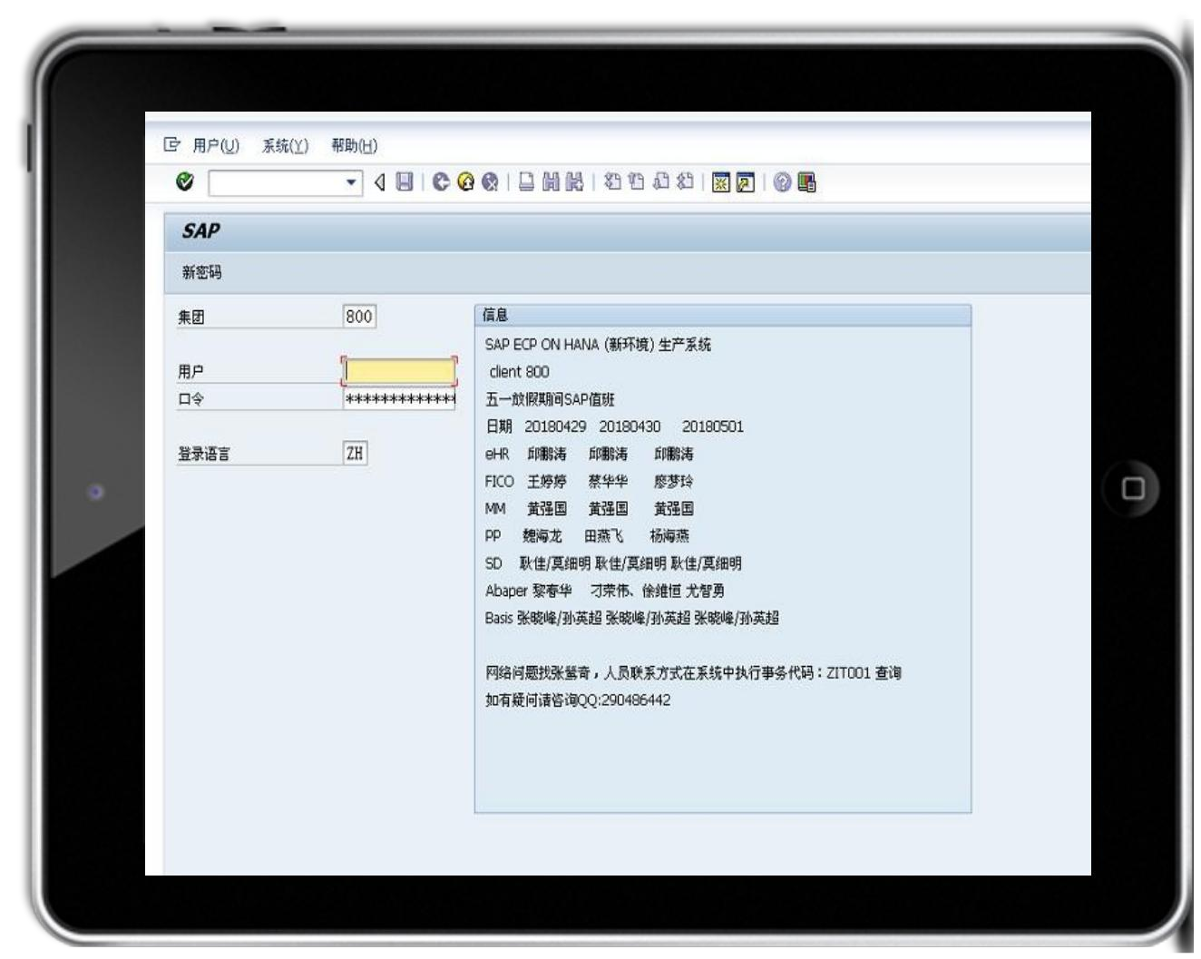Click the Previous Page icon

(636, 182)
